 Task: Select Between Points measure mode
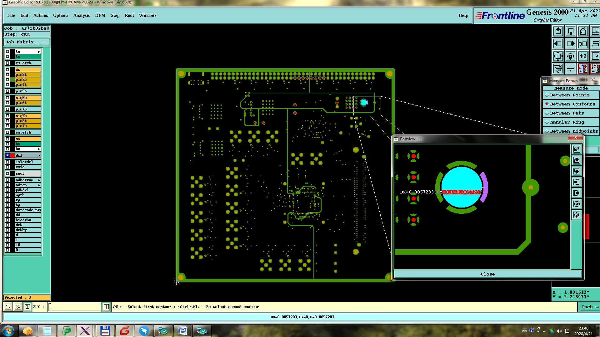(569, 95)
